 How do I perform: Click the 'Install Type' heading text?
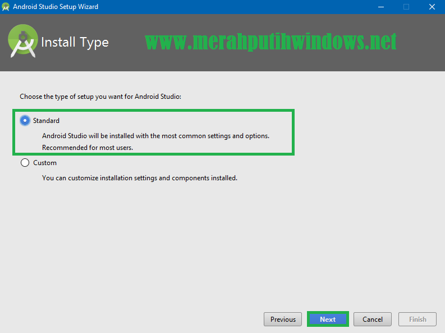pyautogui.click(x=75, y=42)
